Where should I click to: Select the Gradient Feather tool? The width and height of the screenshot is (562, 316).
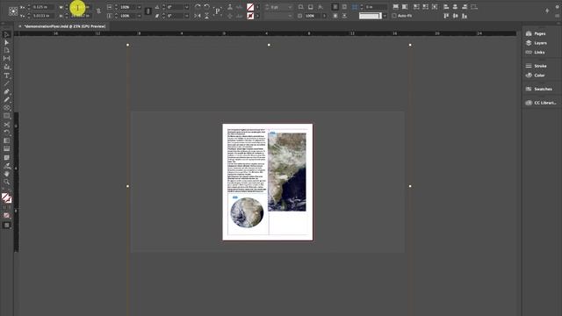6,148
